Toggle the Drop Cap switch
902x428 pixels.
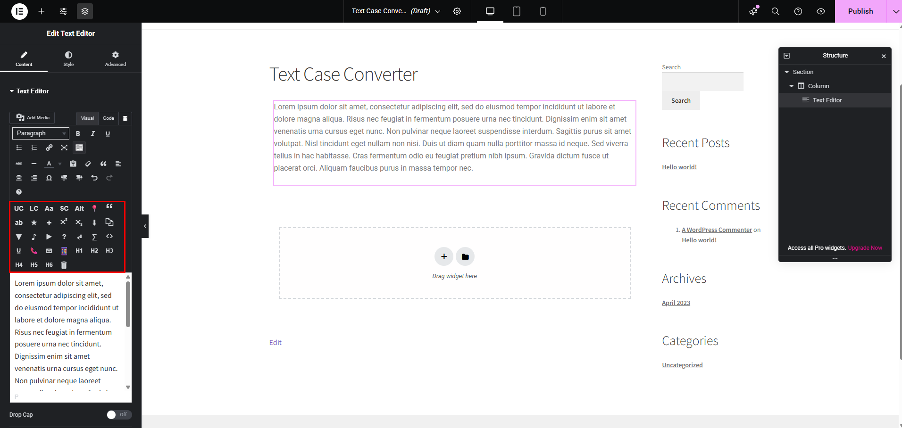[119, 415]
